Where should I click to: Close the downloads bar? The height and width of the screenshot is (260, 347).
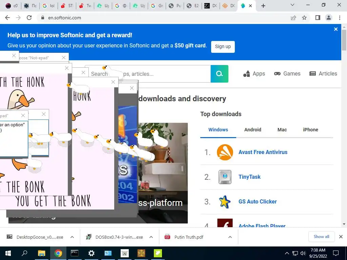(x=341, y=237)
